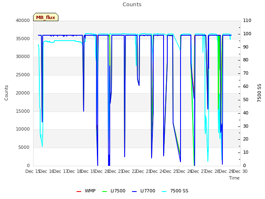Toggle the LI7500 legend entry
Image resolution: width=265 pixels, height=199 pixels.
pos(114,191)
